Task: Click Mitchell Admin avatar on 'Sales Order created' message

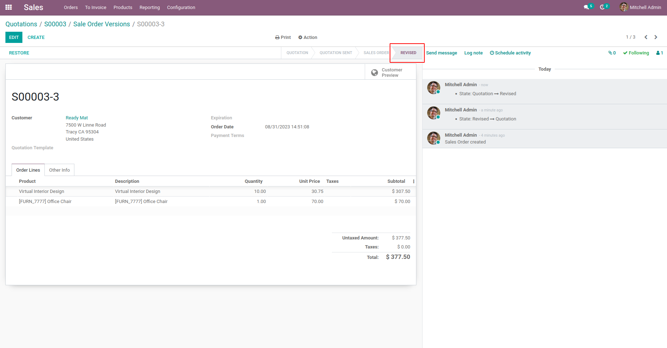Action: 434,138
